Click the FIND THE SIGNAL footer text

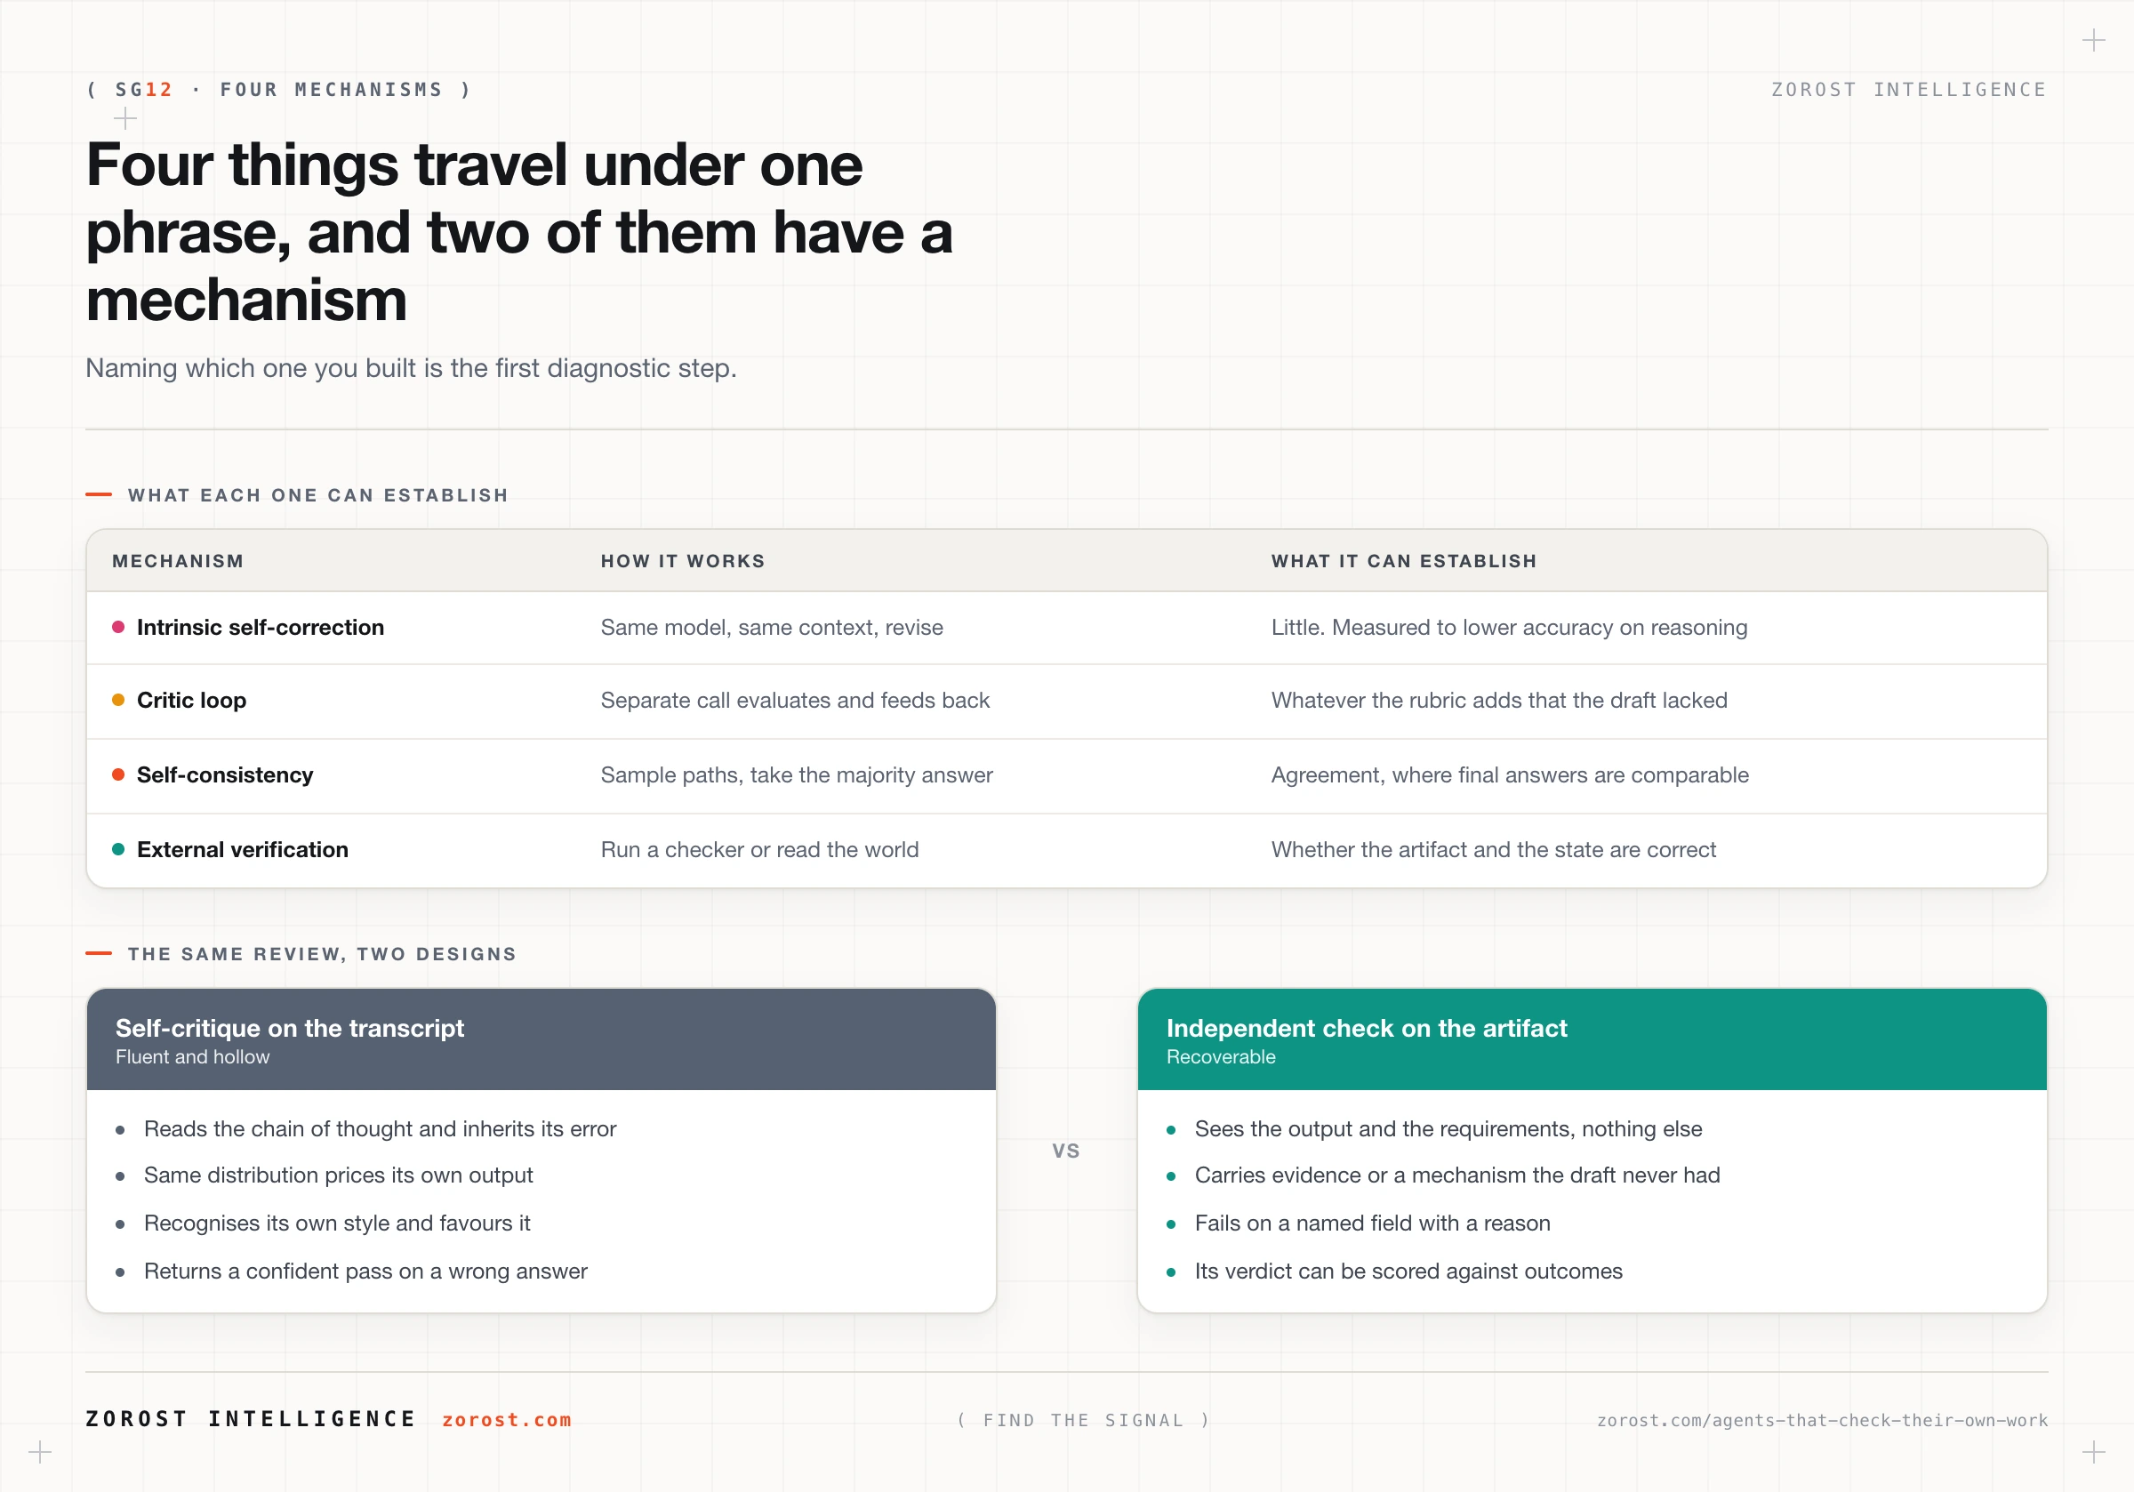point(1084,1420)
